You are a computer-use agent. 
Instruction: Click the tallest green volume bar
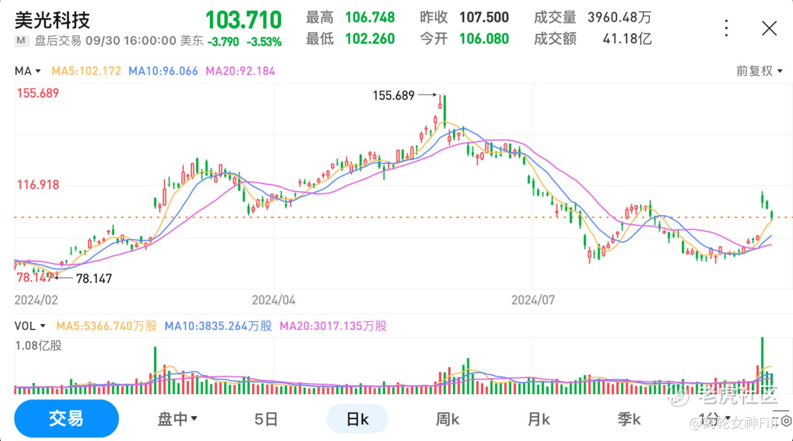[x=763, y=366]
